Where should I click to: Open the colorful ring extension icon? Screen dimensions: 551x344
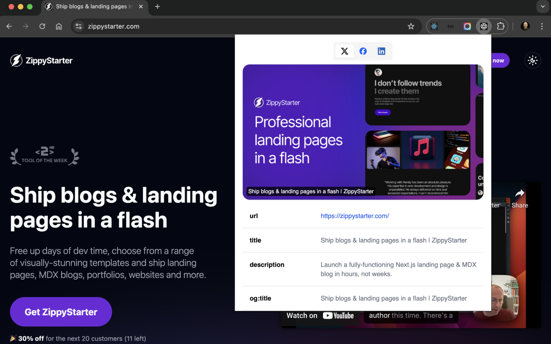467,27
